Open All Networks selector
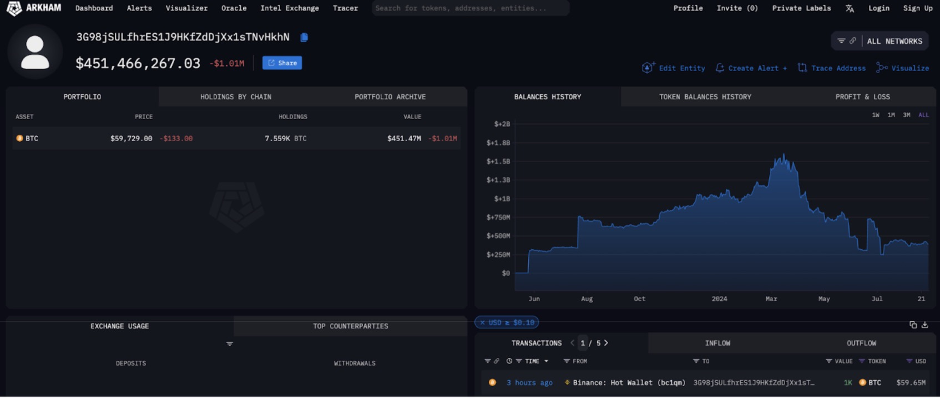Screen dimensions: 940x399 894,41
